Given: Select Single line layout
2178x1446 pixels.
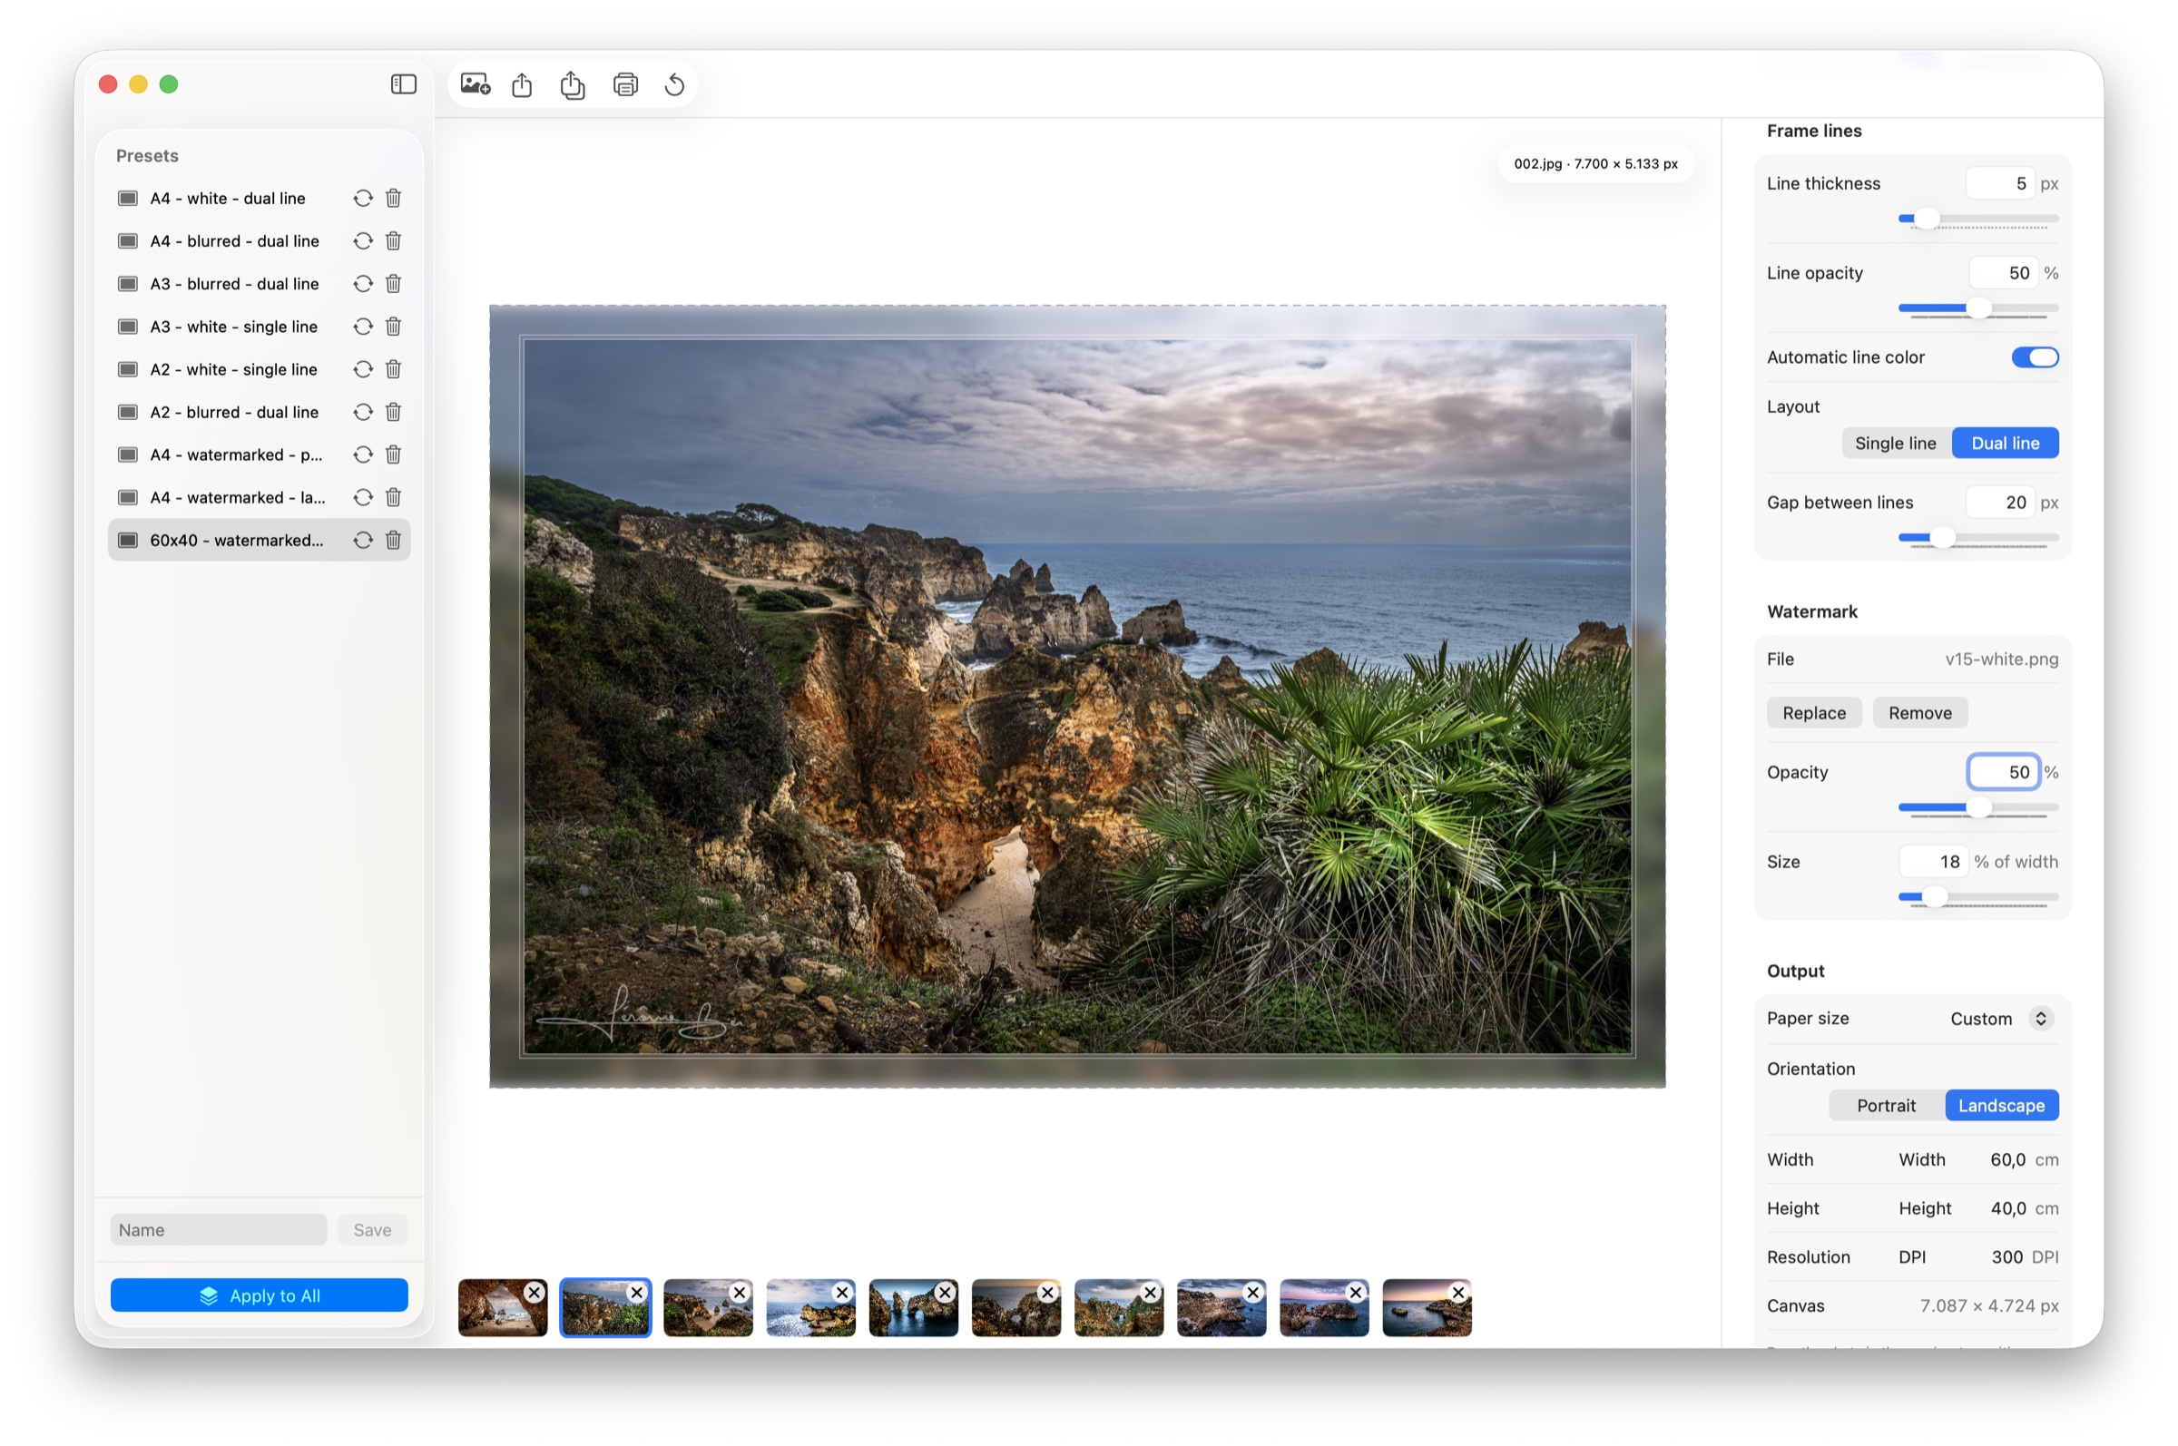Looking at the screenshot, I should (x=1895, y=444).
